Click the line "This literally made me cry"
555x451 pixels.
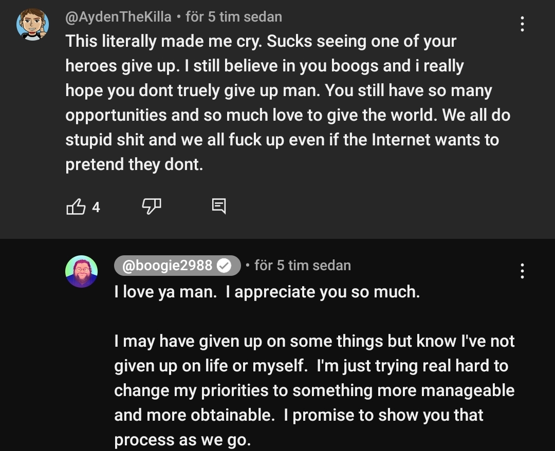[x=261, y=42]
